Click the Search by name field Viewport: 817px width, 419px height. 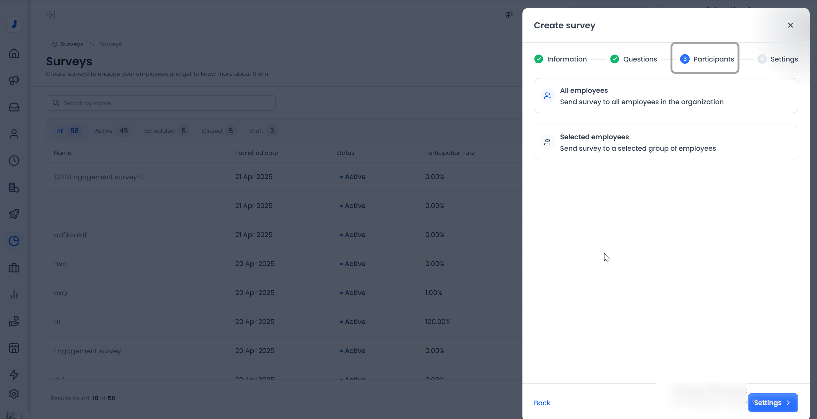click(161, 103)
